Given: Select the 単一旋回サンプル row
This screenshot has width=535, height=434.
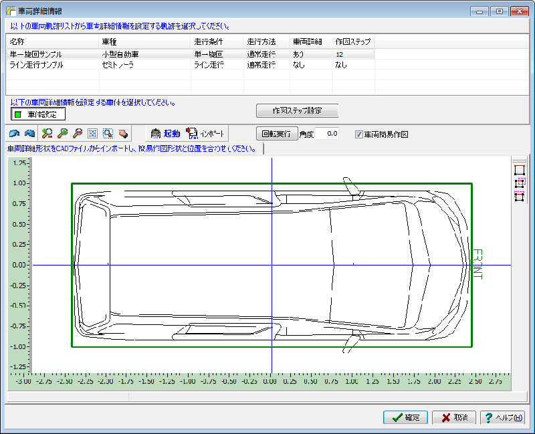Looking at the screenshot, I should coord(191,54).
